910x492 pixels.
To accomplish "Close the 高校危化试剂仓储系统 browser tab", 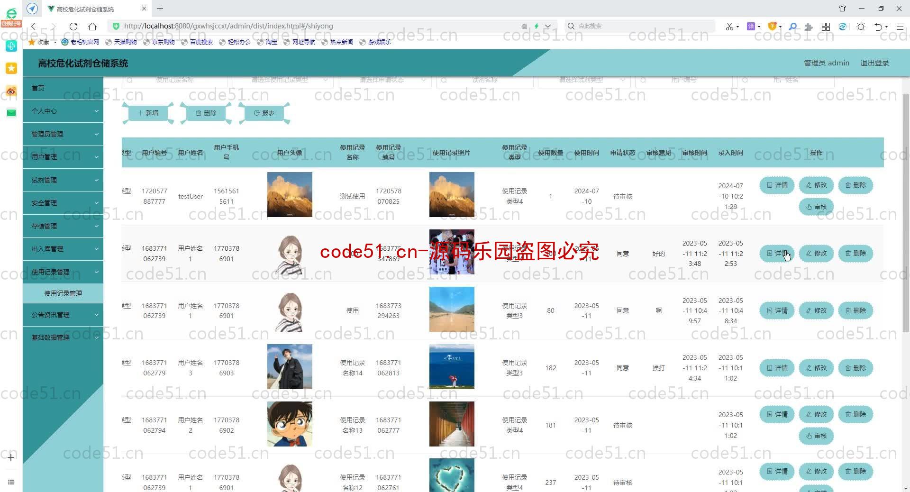I will [144, 9].
